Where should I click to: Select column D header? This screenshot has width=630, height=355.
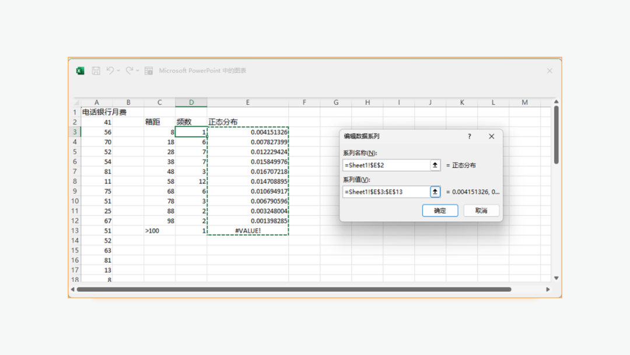tap(191, 103)
